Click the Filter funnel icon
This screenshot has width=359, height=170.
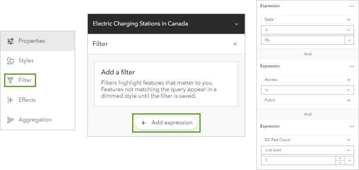tap(11, 80)
